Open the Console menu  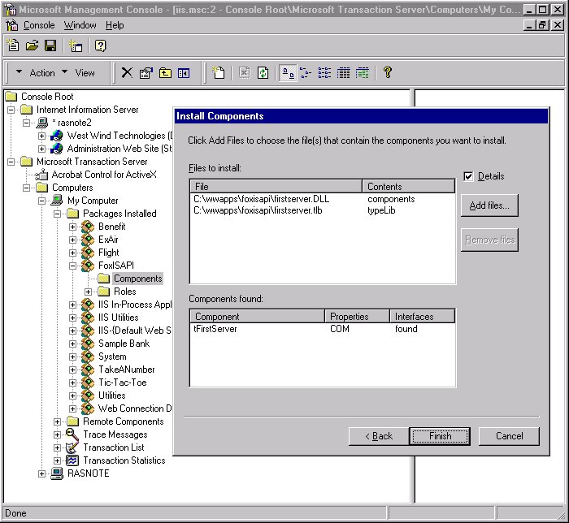(x=39, y=25)
